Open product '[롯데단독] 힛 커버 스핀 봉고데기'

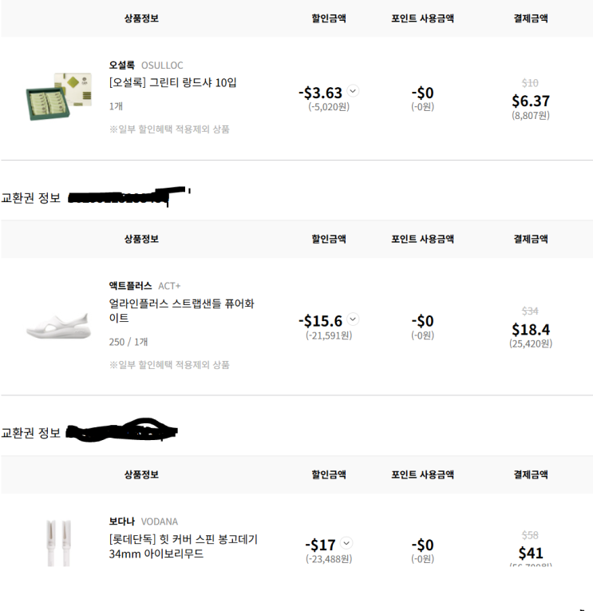[x=183, y=546]
